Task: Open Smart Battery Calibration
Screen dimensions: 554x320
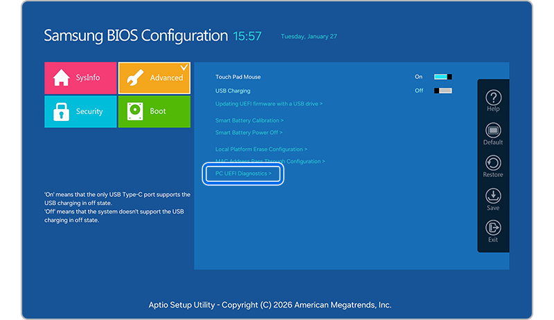Action: pos(249,120)
